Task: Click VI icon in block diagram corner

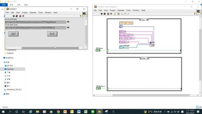Action: [199, 12]
